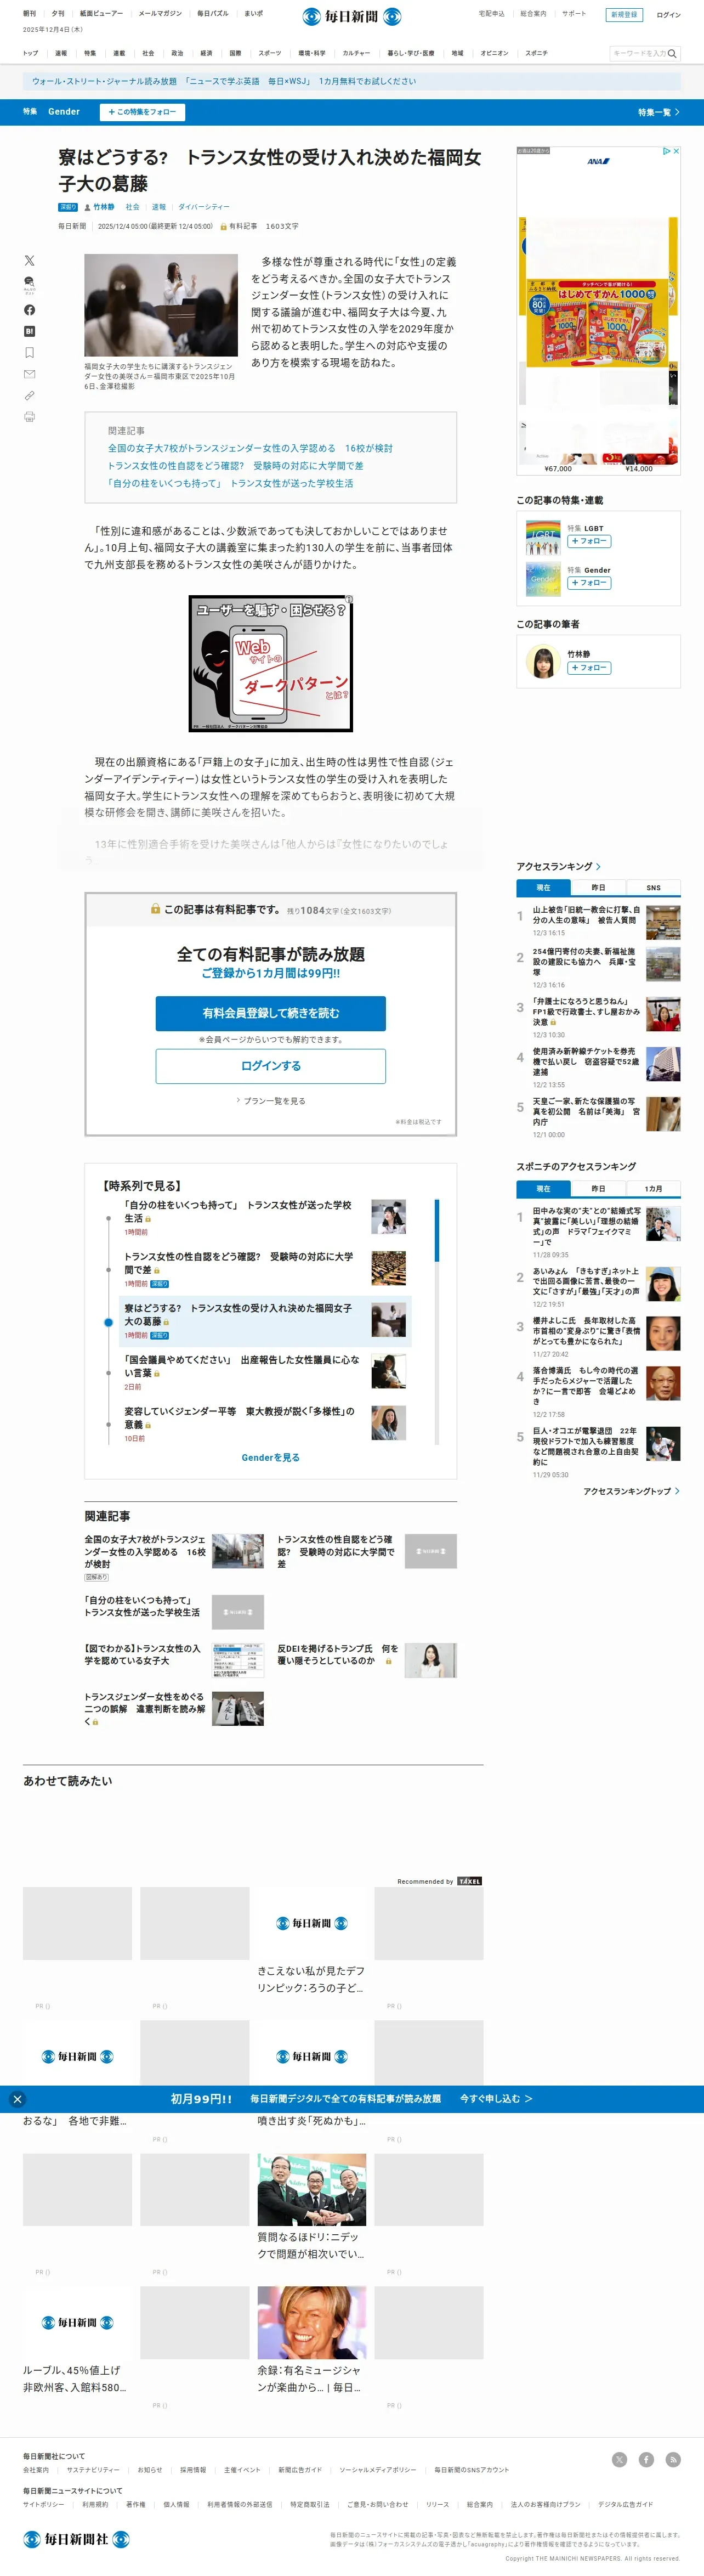The height and width of the screenshot is (2576, 704).
Task: Open author 竹林静's avatar in the sidebar
Action: pos(542,662)
